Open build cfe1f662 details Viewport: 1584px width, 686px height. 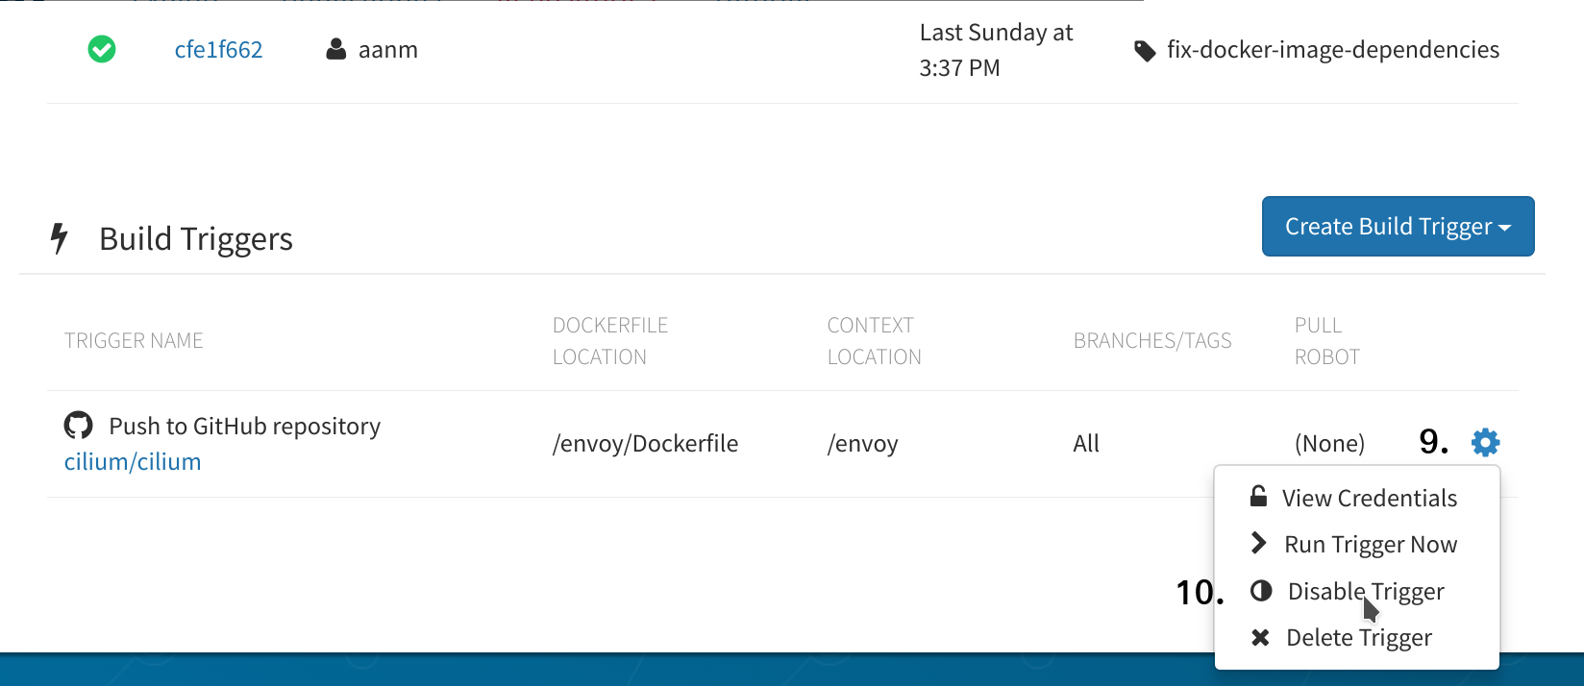pos(218,50)
